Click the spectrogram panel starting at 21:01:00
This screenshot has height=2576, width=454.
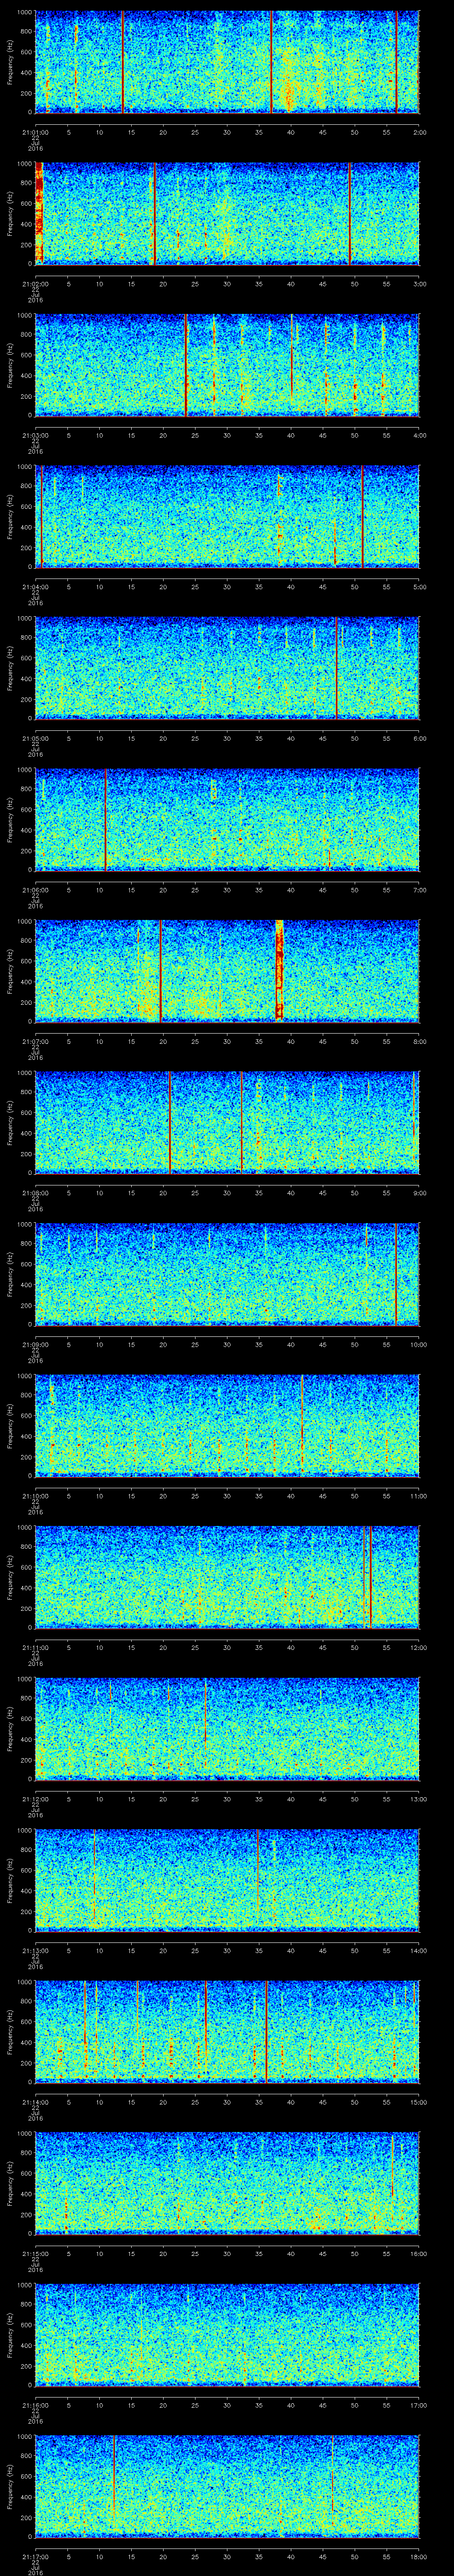pos(227,62)
